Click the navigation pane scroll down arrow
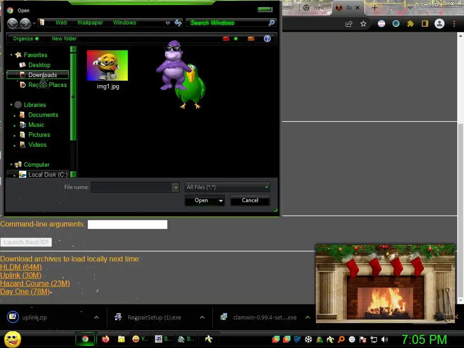 (x=73, y=174)
